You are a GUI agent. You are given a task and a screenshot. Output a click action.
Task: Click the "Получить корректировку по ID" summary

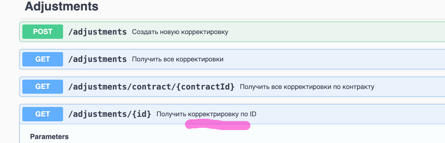206,114
